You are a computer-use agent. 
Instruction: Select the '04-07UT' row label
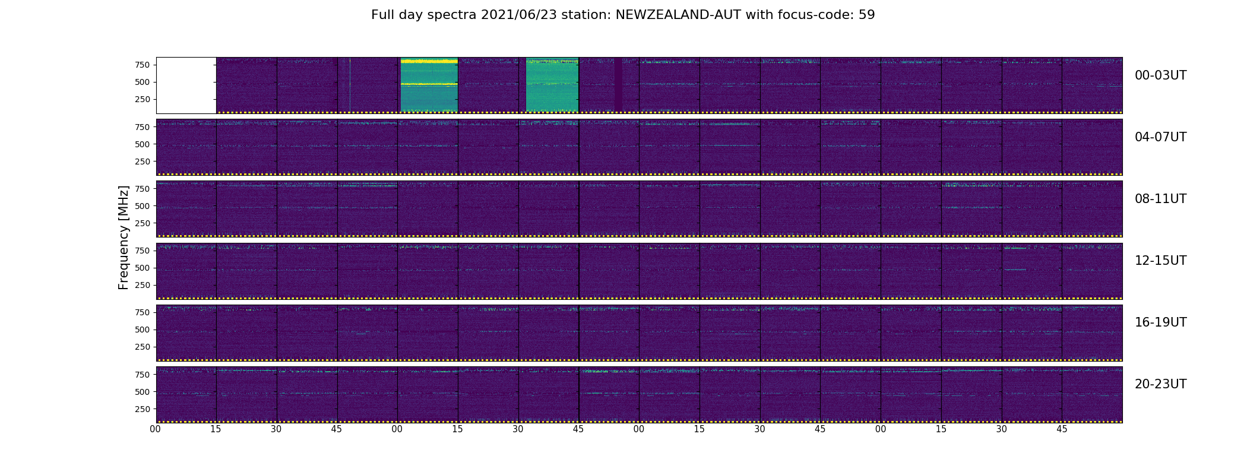click(1160, 137)
